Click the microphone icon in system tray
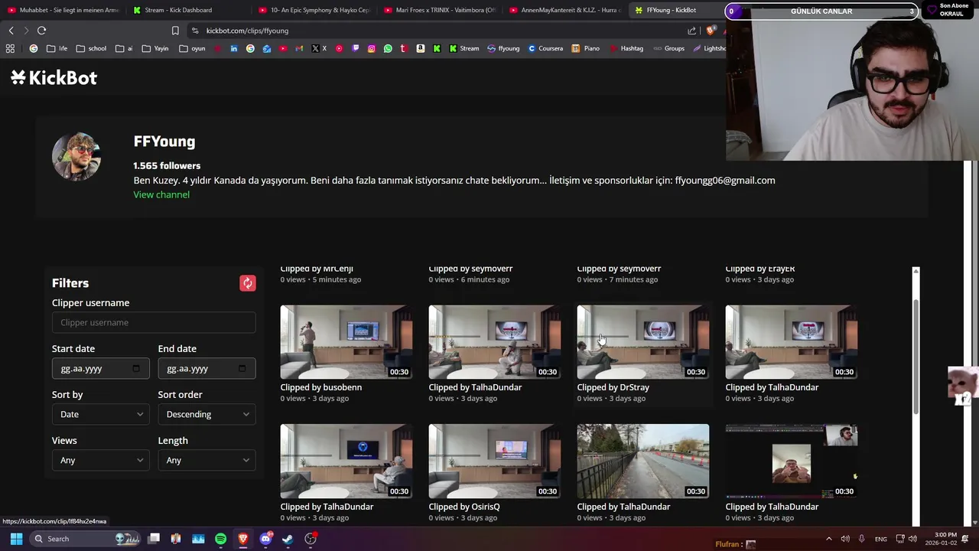The width and height of the screenshot is (979, 551). click(862, 539)
